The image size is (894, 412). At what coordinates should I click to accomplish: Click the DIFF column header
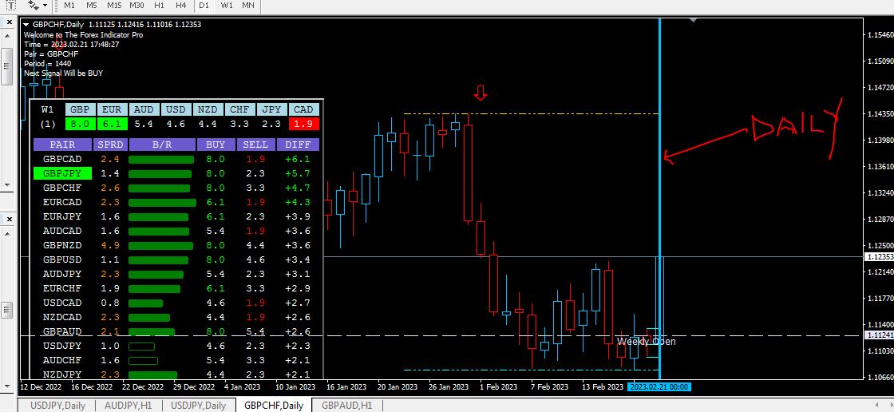coord(299,145)
